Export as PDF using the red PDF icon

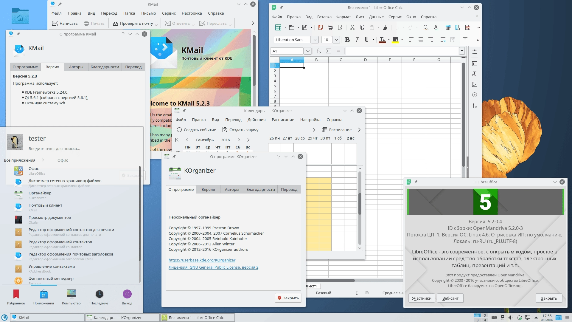click(x=320, y=27)
